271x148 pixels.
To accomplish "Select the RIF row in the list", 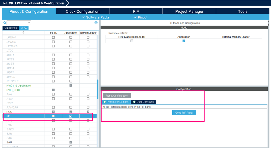I will [50, 116].
